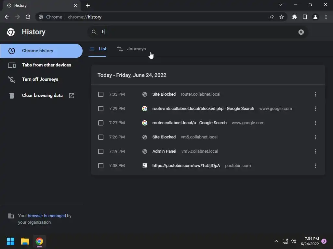Open actions menu for 7:33 PM Site Blocked
333x249 pixels.
[x=315, y=94]
